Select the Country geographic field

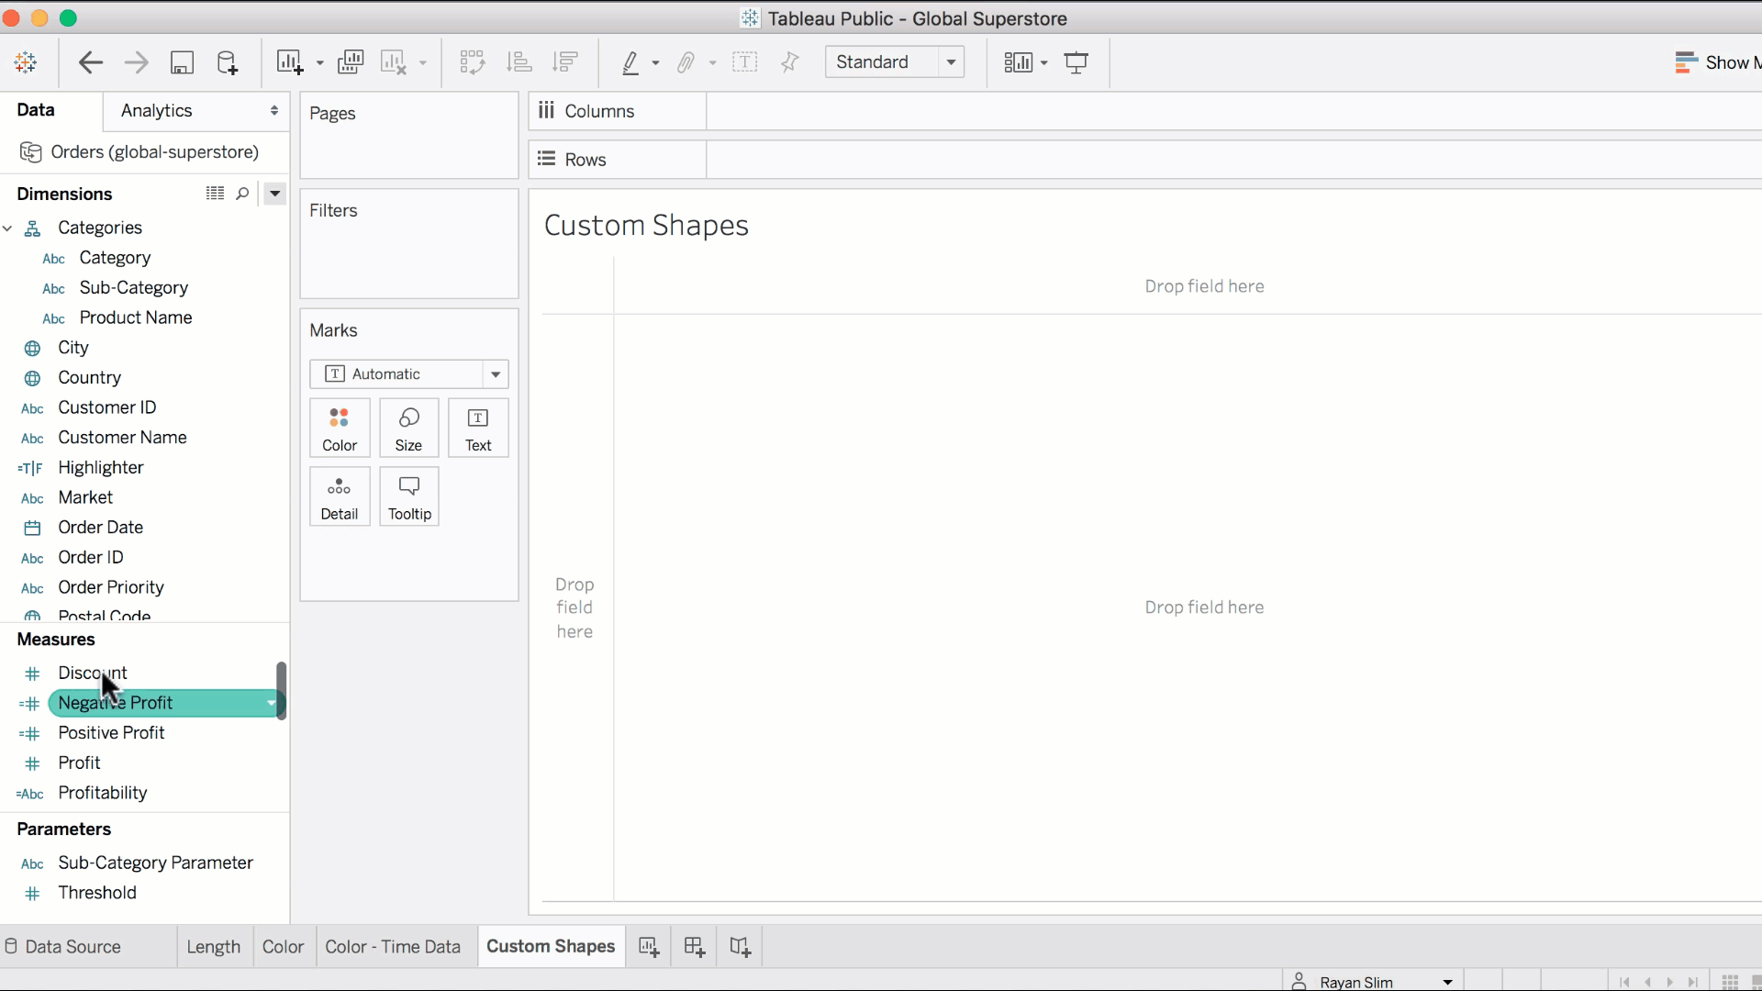pyautogui.click(x=89, y=378)
